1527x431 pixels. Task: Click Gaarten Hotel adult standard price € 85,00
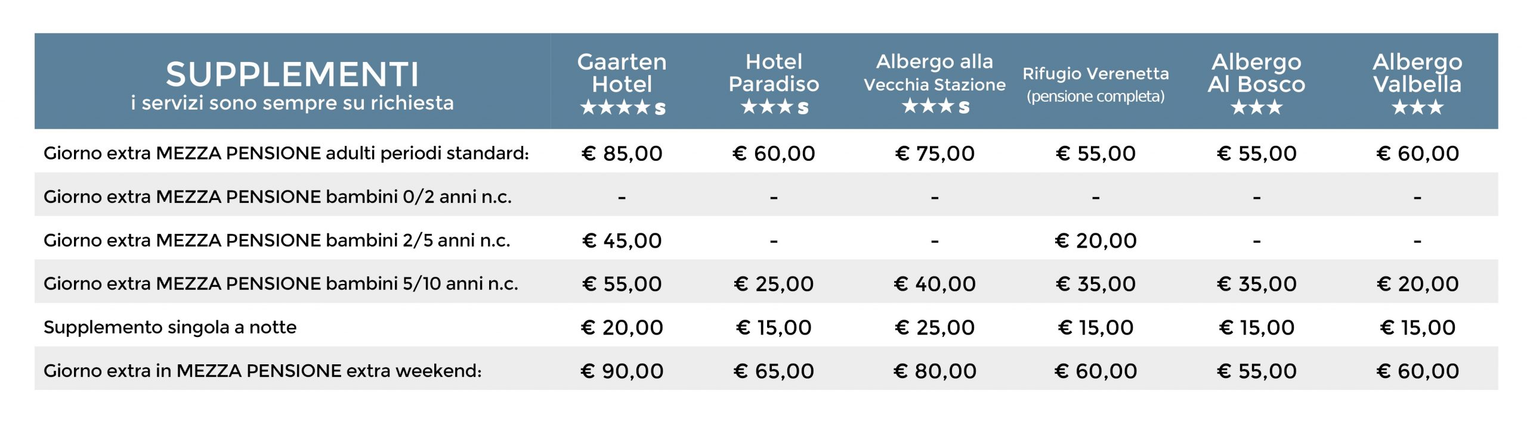click(622, 154)
